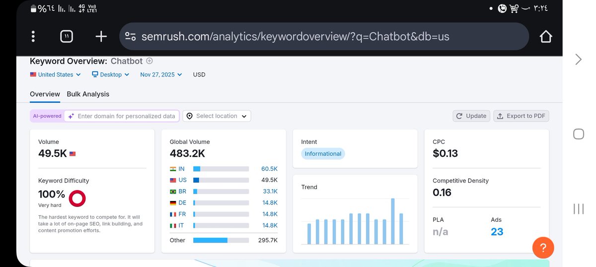596x267 pixels.
Task: Open the United States database dropdown
Action: tap(55, 74)
